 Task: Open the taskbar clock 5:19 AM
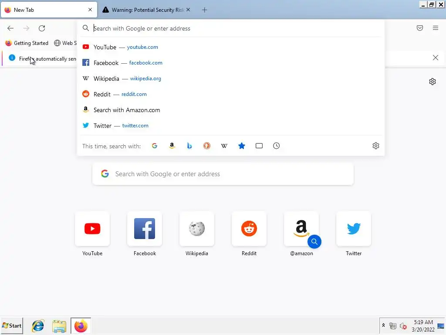tap(423, 325)
